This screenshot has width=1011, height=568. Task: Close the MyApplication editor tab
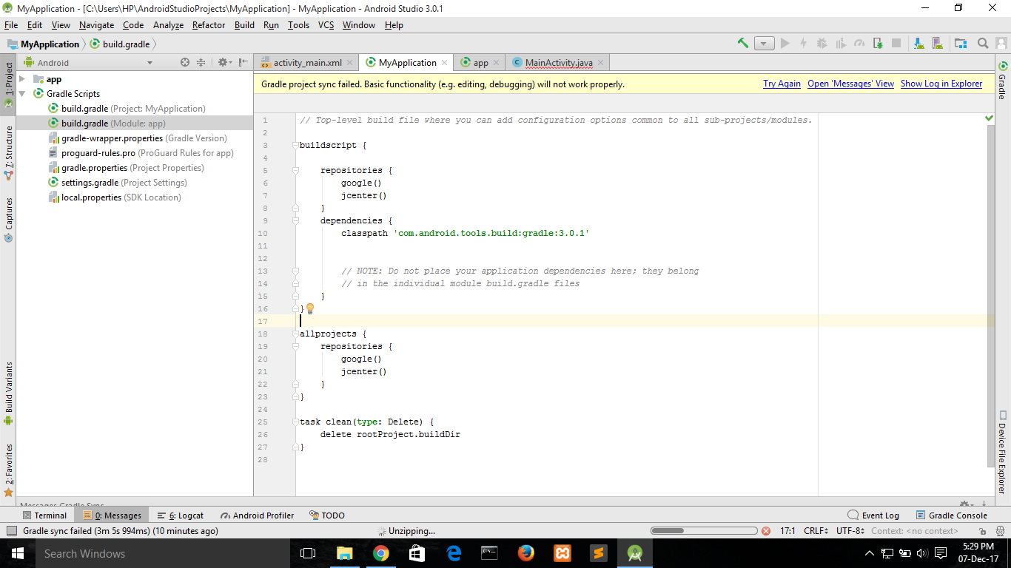[x=444, y=63]
